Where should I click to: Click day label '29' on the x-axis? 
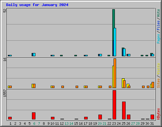[142, 124]
